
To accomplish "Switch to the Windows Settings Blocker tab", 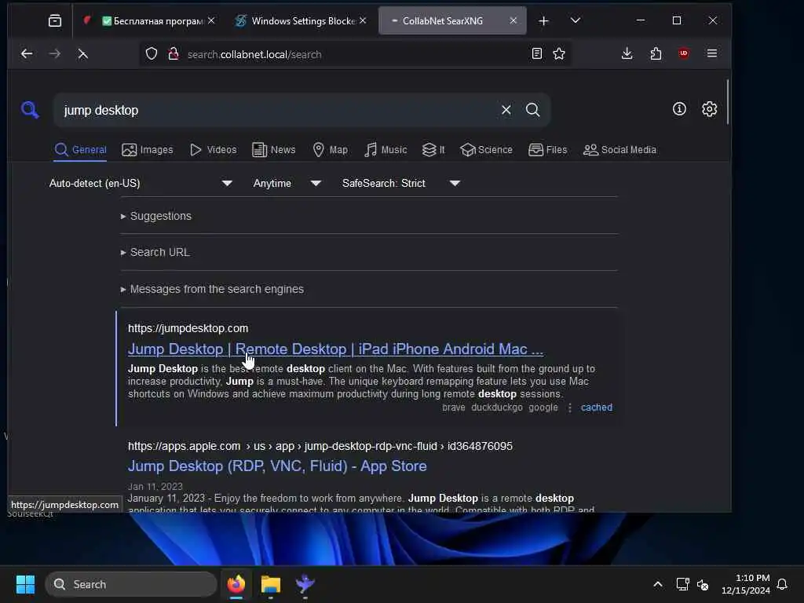I will [301, 20].
